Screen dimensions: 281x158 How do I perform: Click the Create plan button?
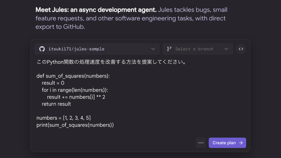(x=227, y=143)
